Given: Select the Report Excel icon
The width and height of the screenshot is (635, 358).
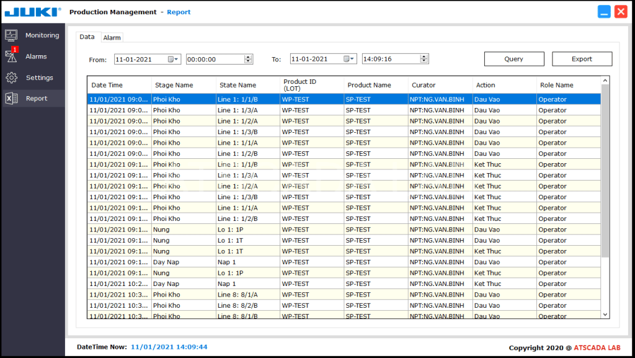Looking at the screenshot, I should pos(11,99).
